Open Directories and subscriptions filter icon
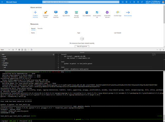This screenshot has width=165, height=122. [126, 2]
